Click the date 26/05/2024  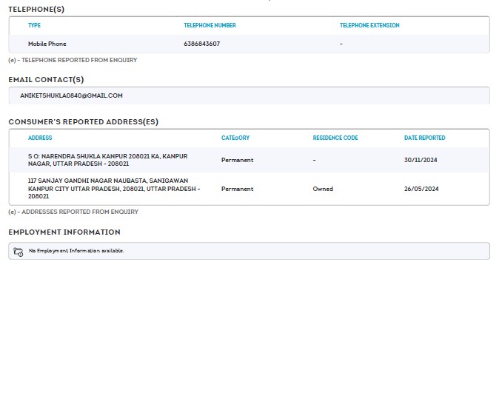[421, 189]
